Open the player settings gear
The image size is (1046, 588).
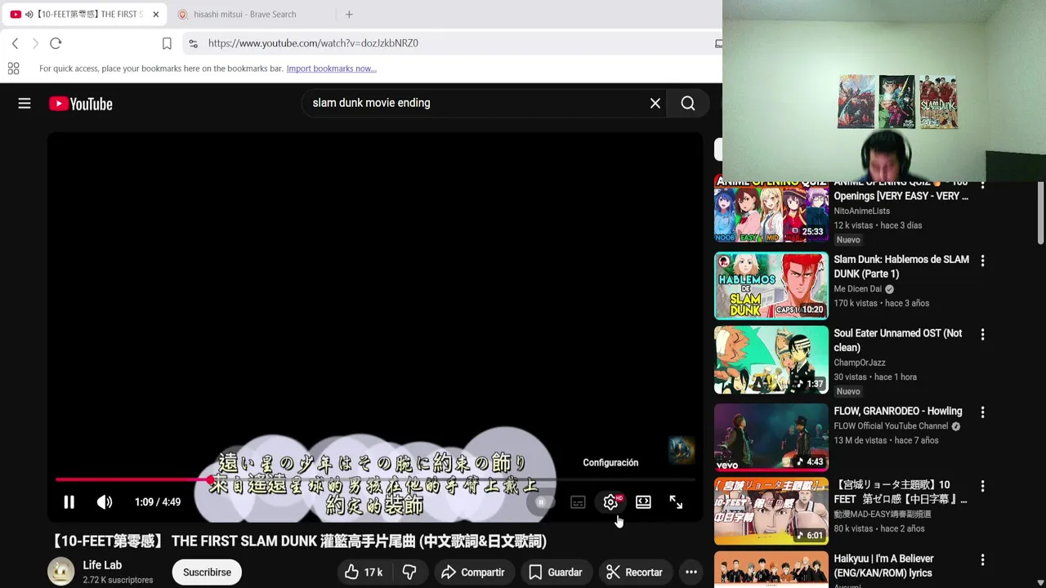coord(610,502)
